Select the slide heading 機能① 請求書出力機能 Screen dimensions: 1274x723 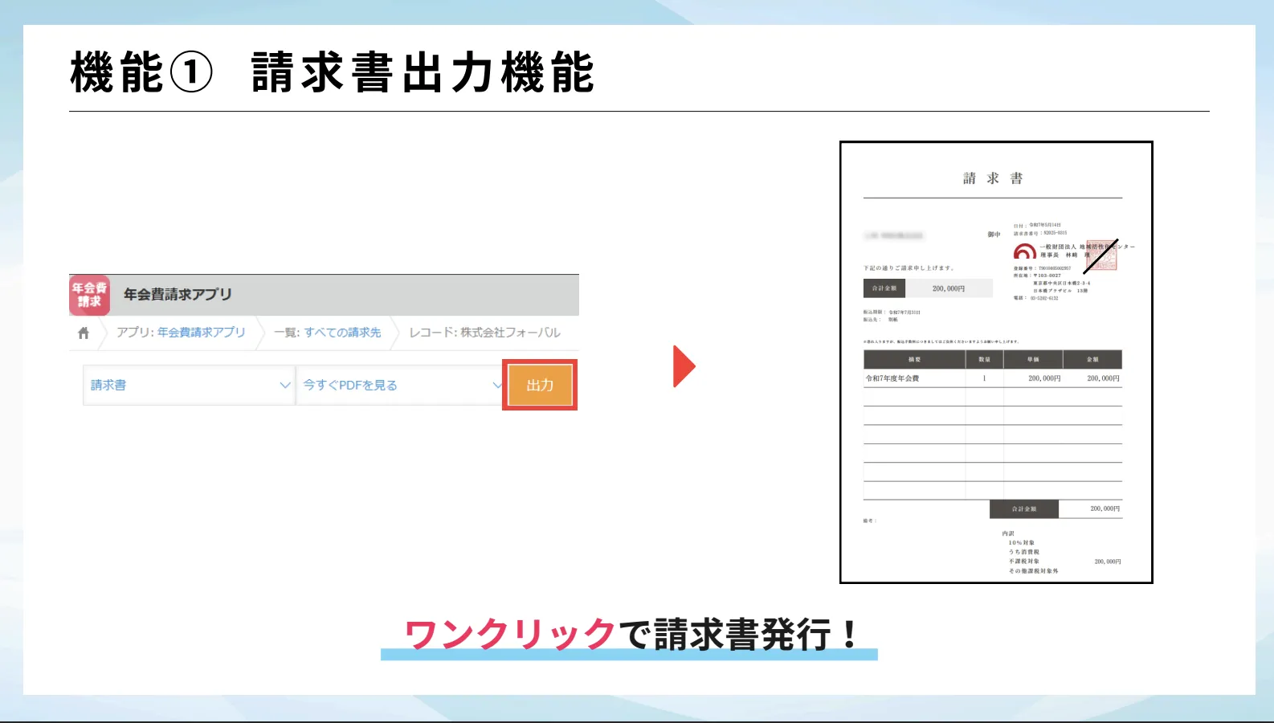point(332,72)
